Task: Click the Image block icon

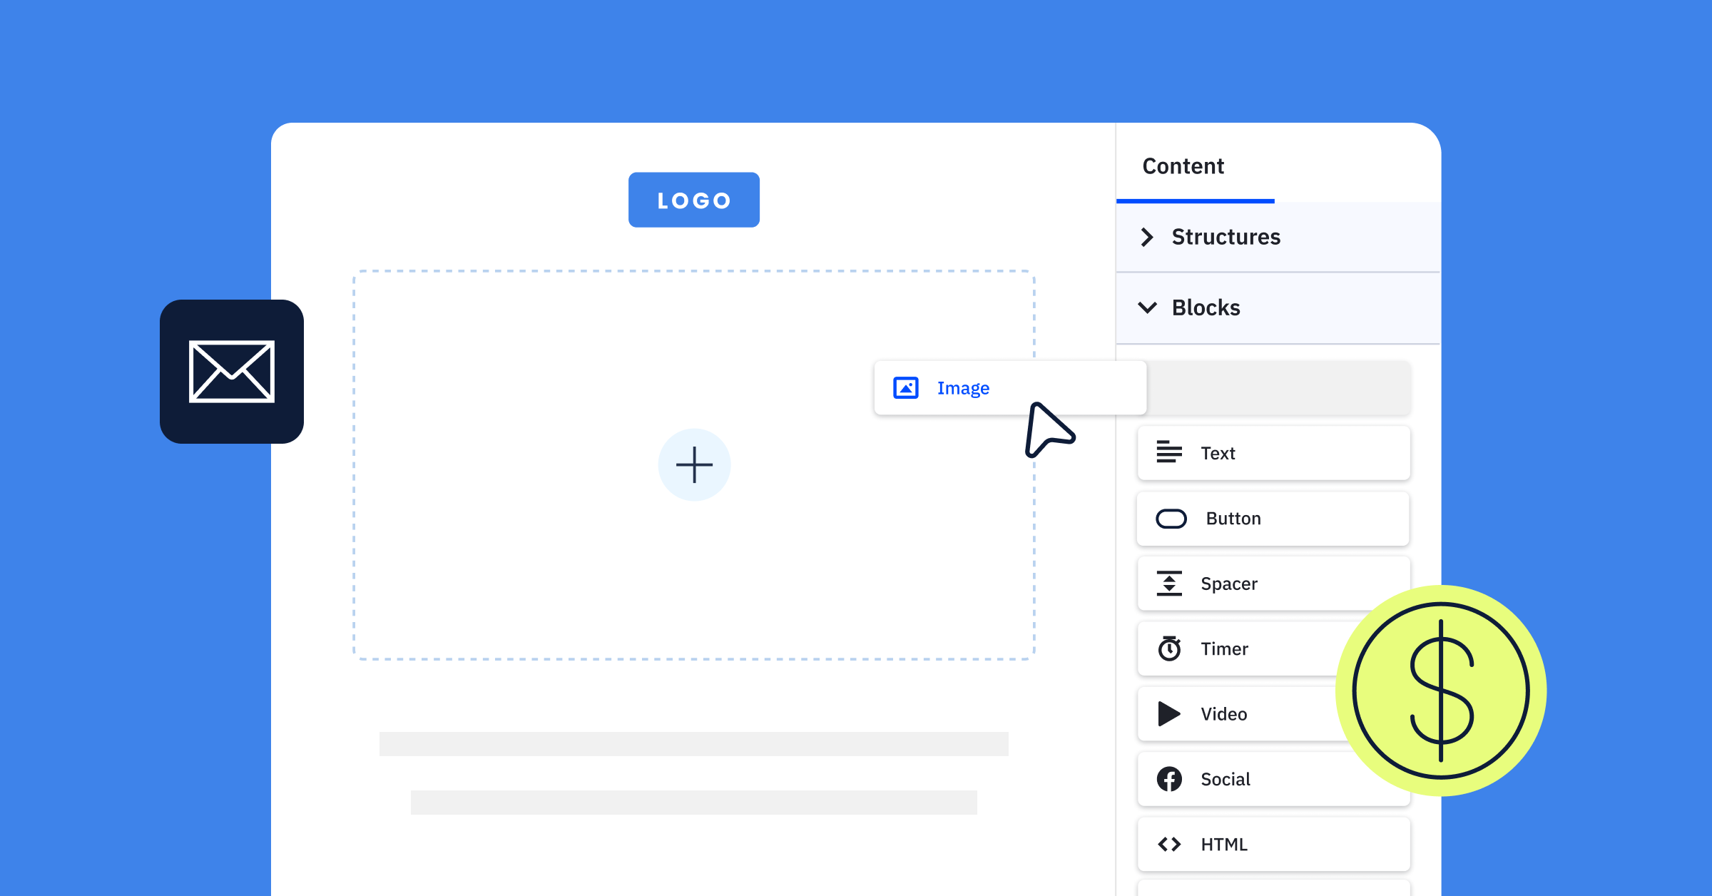Action: [905, 386]
